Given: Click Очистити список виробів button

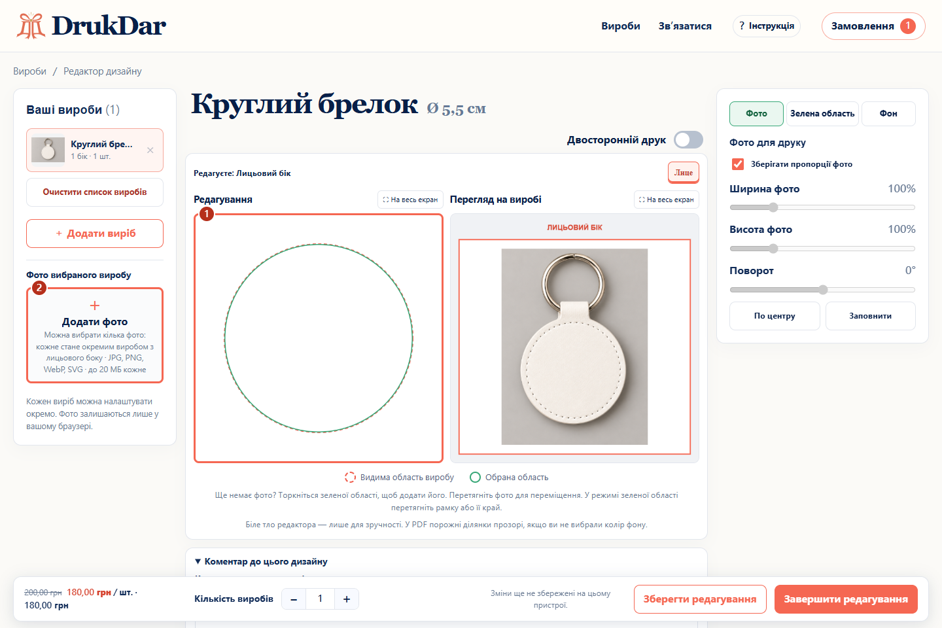Looking at the screenshot, I should coord(95,192).
